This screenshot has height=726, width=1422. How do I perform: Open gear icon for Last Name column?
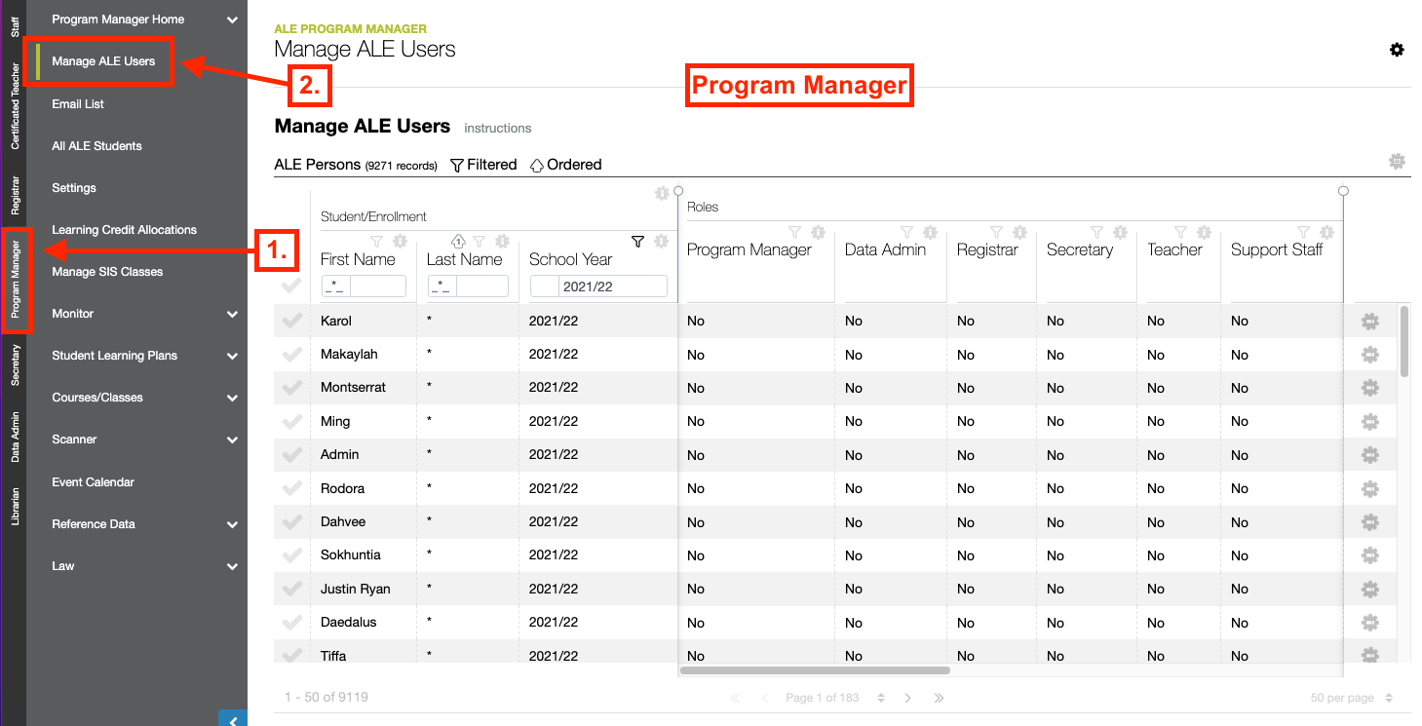pos(502,241)
